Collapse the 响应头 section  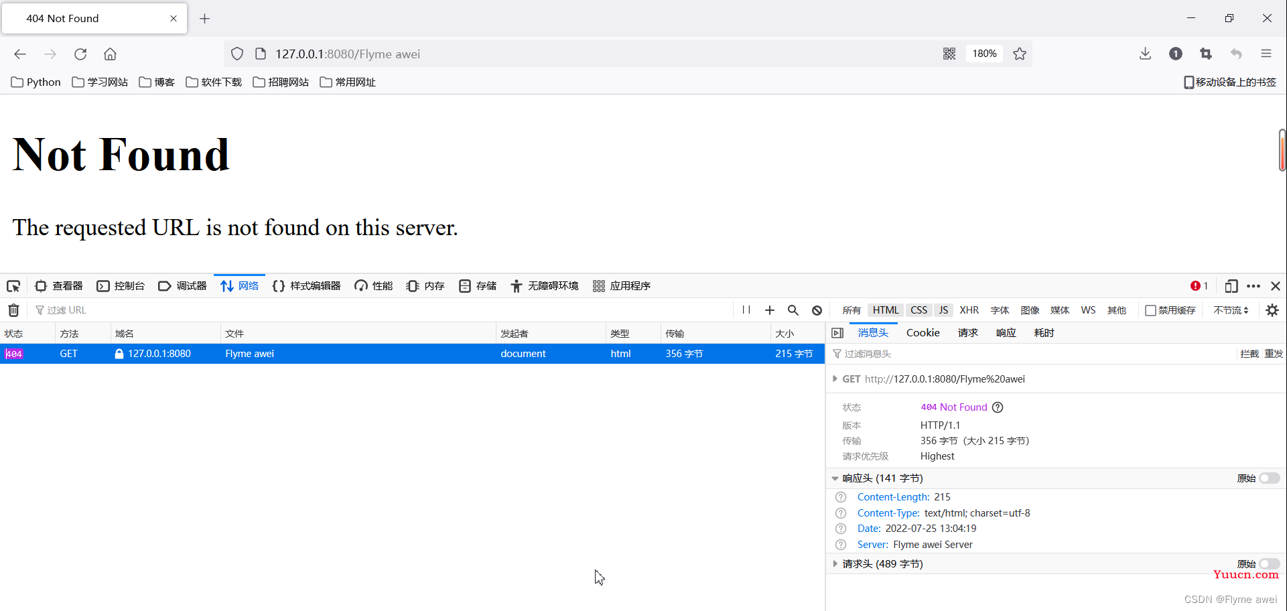(835, 478)
